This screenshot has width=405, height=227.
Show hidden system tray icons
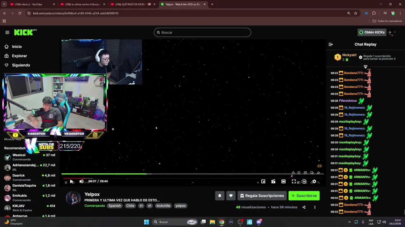pos(350,222)
